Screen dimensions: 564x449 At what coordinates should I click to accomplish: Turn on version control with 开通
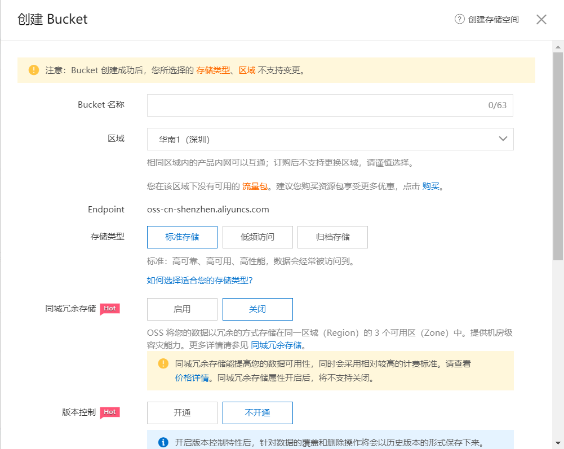(182, 413)
